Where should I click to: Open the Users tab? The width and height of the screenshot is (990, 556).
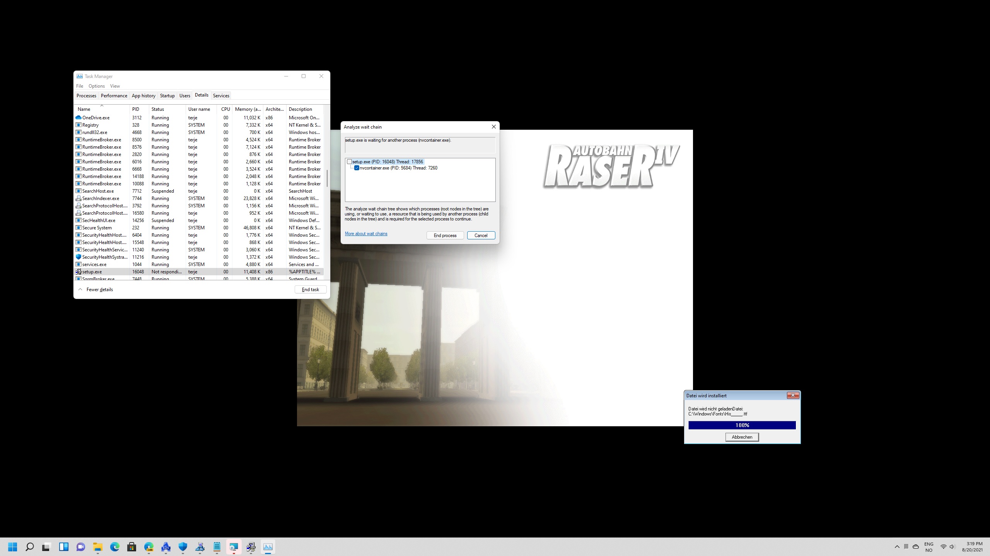[185, 96]
